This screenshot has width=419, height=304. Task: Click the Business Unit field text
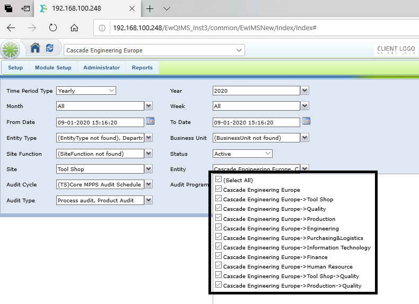[256, 138]
